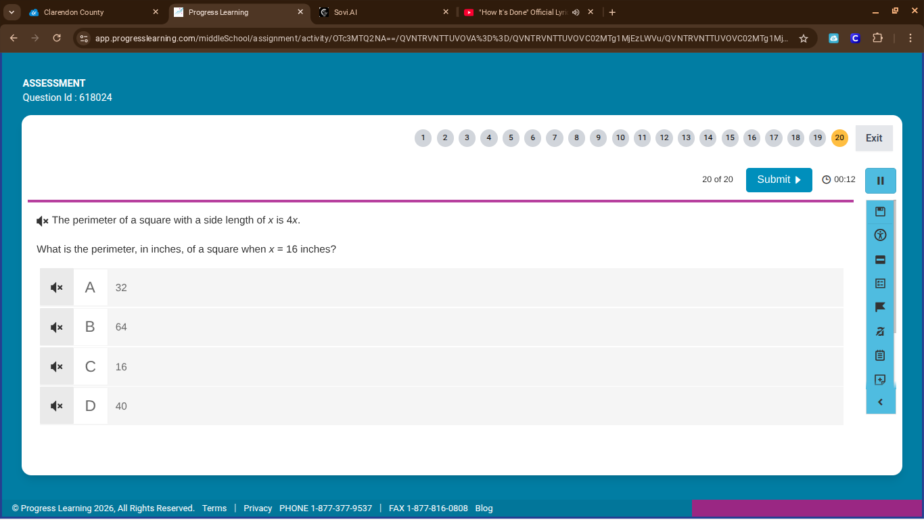Toggle audio for the question text
The image size is (924, 520).
pos(43,221)
